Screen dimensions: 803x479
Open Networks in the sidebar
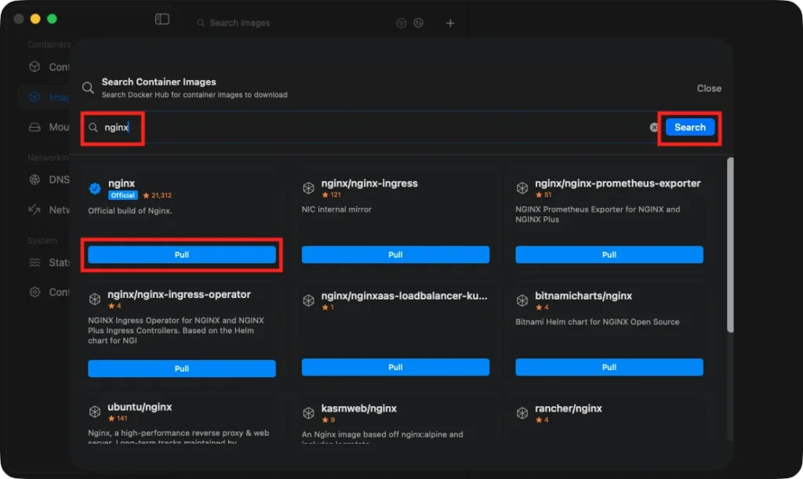pos(49,210)
